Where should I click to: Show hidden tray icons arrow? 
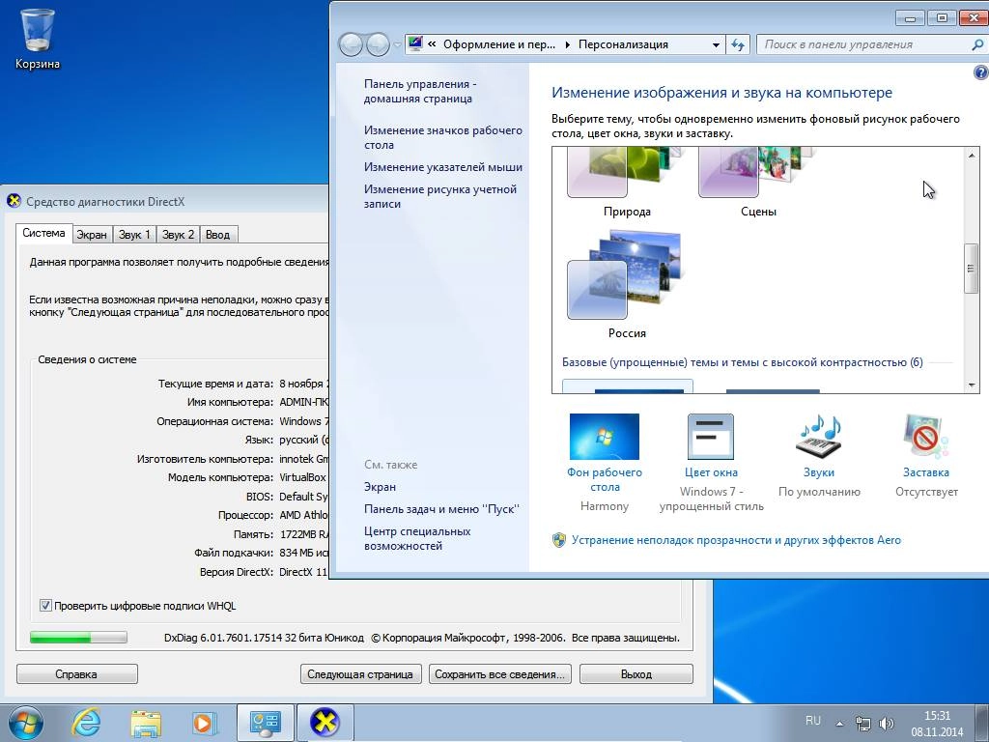(839, 724)
